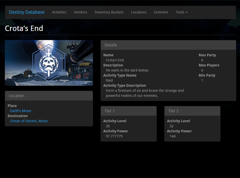
Task: Click the "He waits in the dark below." description
Action: [x=127, y=70]
